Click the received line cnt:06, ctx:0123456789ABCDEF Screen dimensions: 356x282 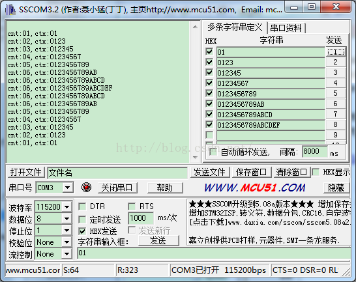point(60,88)
